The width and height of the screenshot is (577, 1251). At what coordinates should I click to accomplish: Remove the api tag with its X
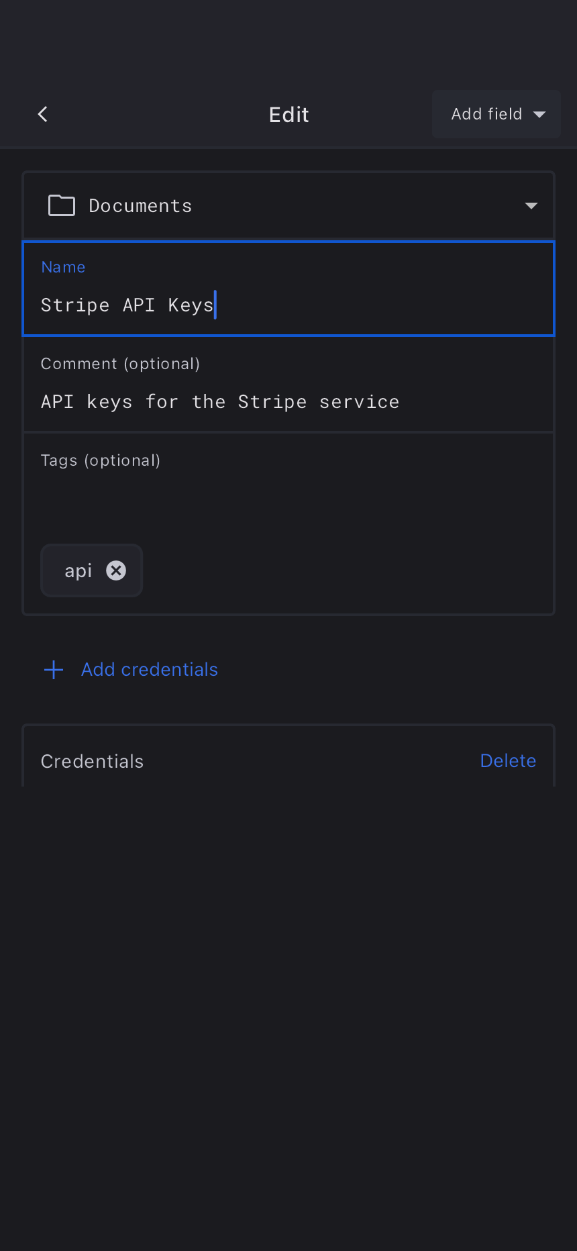[x=116, y=570]
